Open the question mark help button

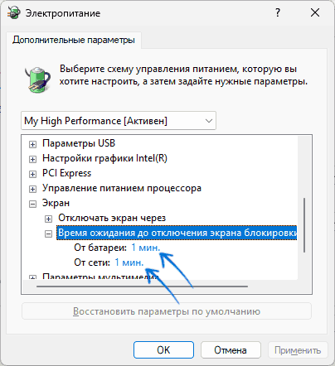[278, 12]
